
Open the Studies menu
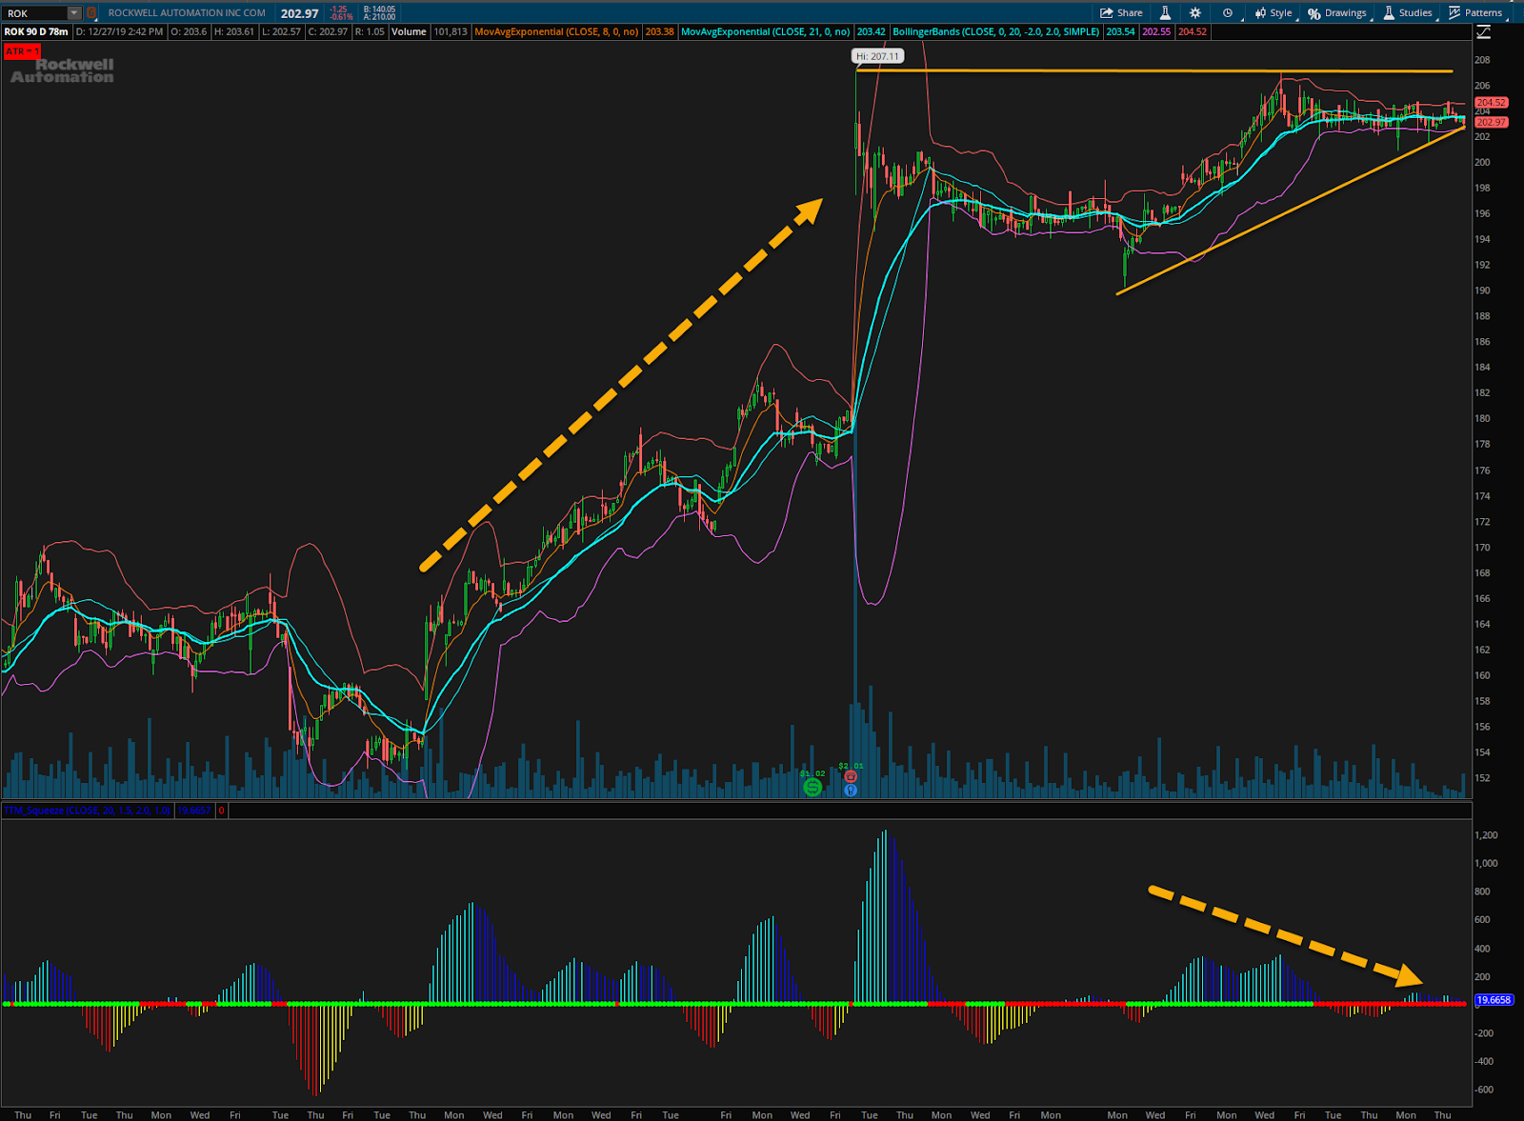coord(1408,13)
